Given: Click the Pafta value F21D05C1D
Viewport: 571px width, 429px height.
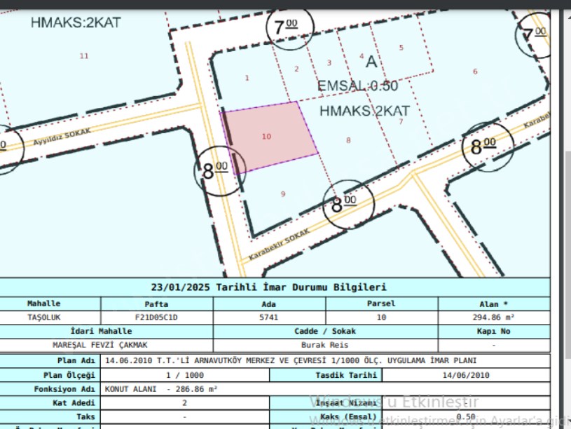Looking at the screenshot, I should [x=156, y=317].
